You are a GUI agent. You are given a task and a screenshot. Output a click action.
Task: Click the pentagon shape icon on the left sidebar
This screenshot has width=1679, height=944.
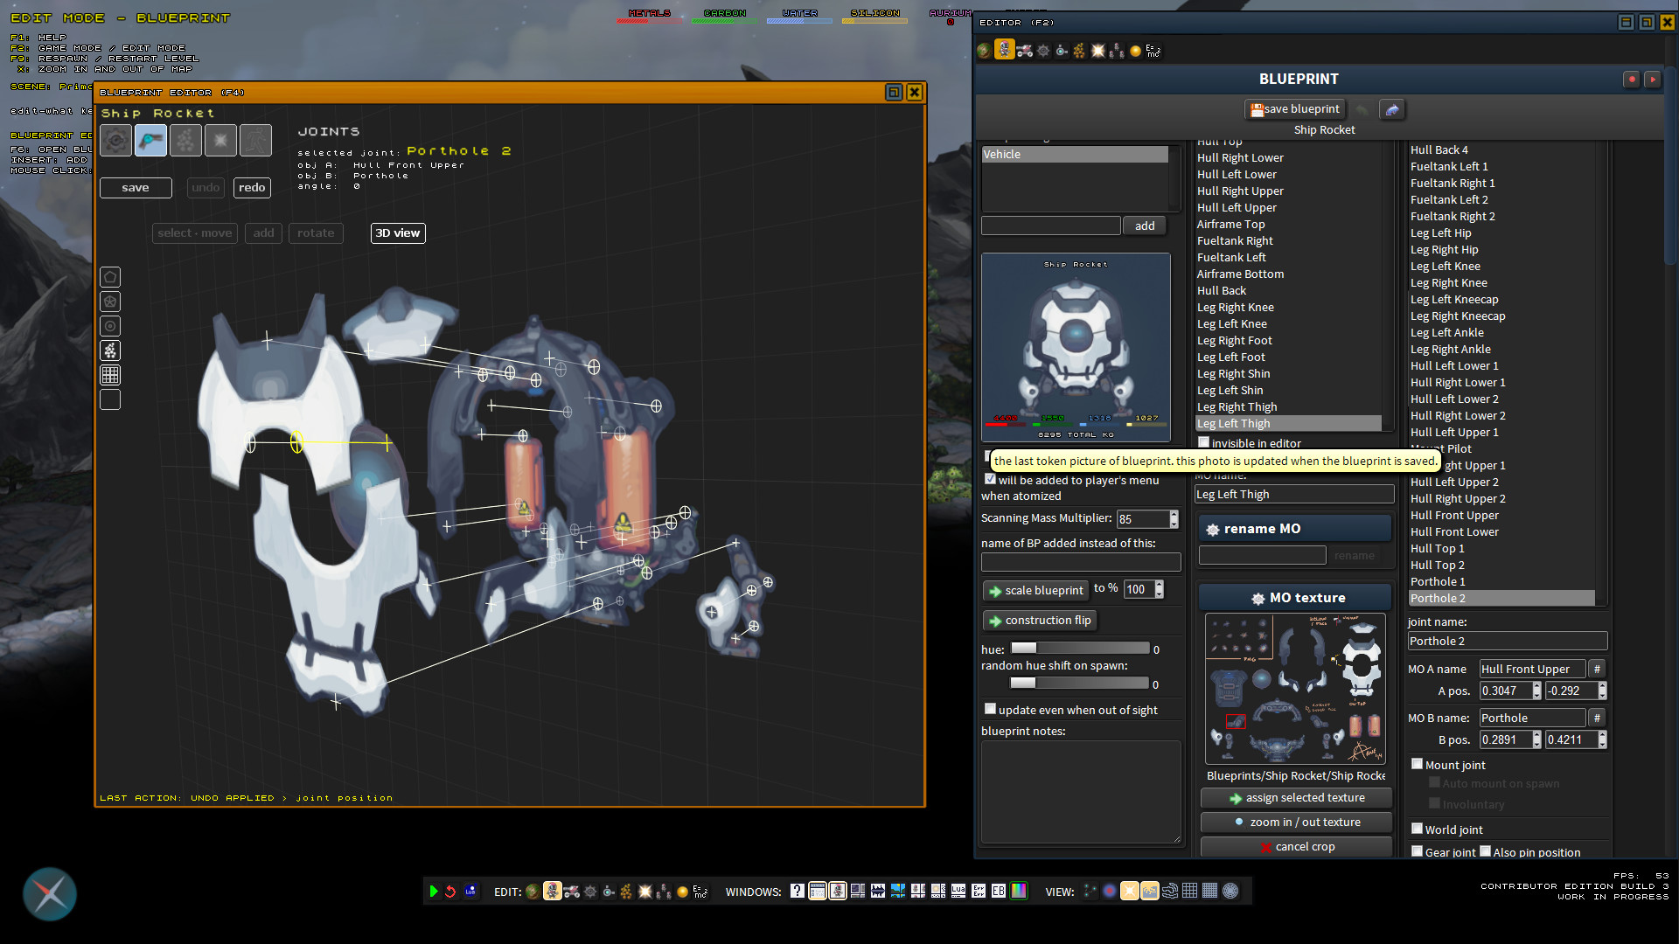click(110, 277)
